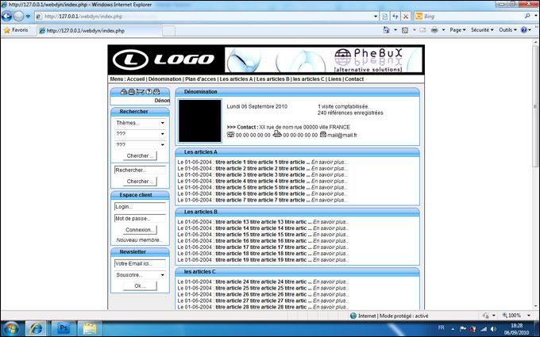
Task: Click the Windows Start orb
Action: (12, 327)
